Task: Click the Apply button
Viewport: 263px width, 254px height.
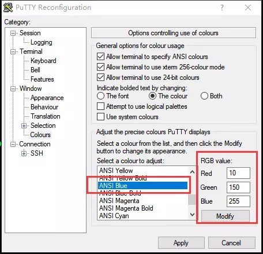Action: coord(181,243)
